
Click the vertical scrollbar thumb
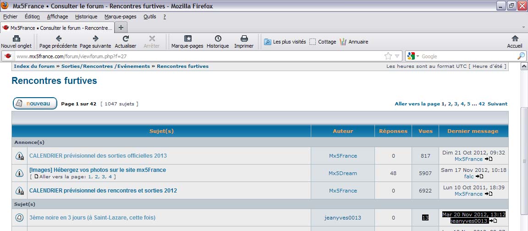524,161
